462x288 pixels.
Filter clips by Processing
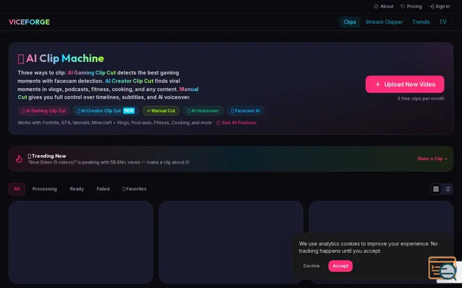click(44, 189)
